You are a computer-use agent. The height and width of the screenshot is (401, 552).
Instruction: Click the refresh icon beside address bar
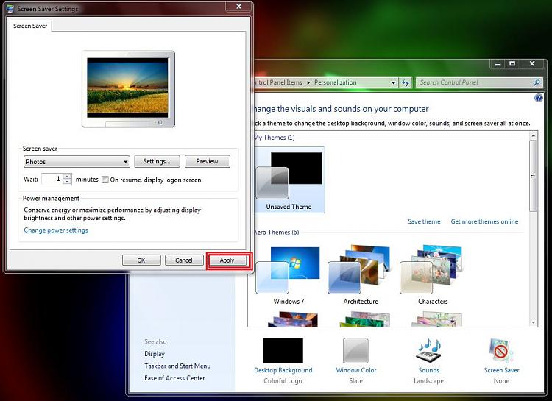coord(406,82)
